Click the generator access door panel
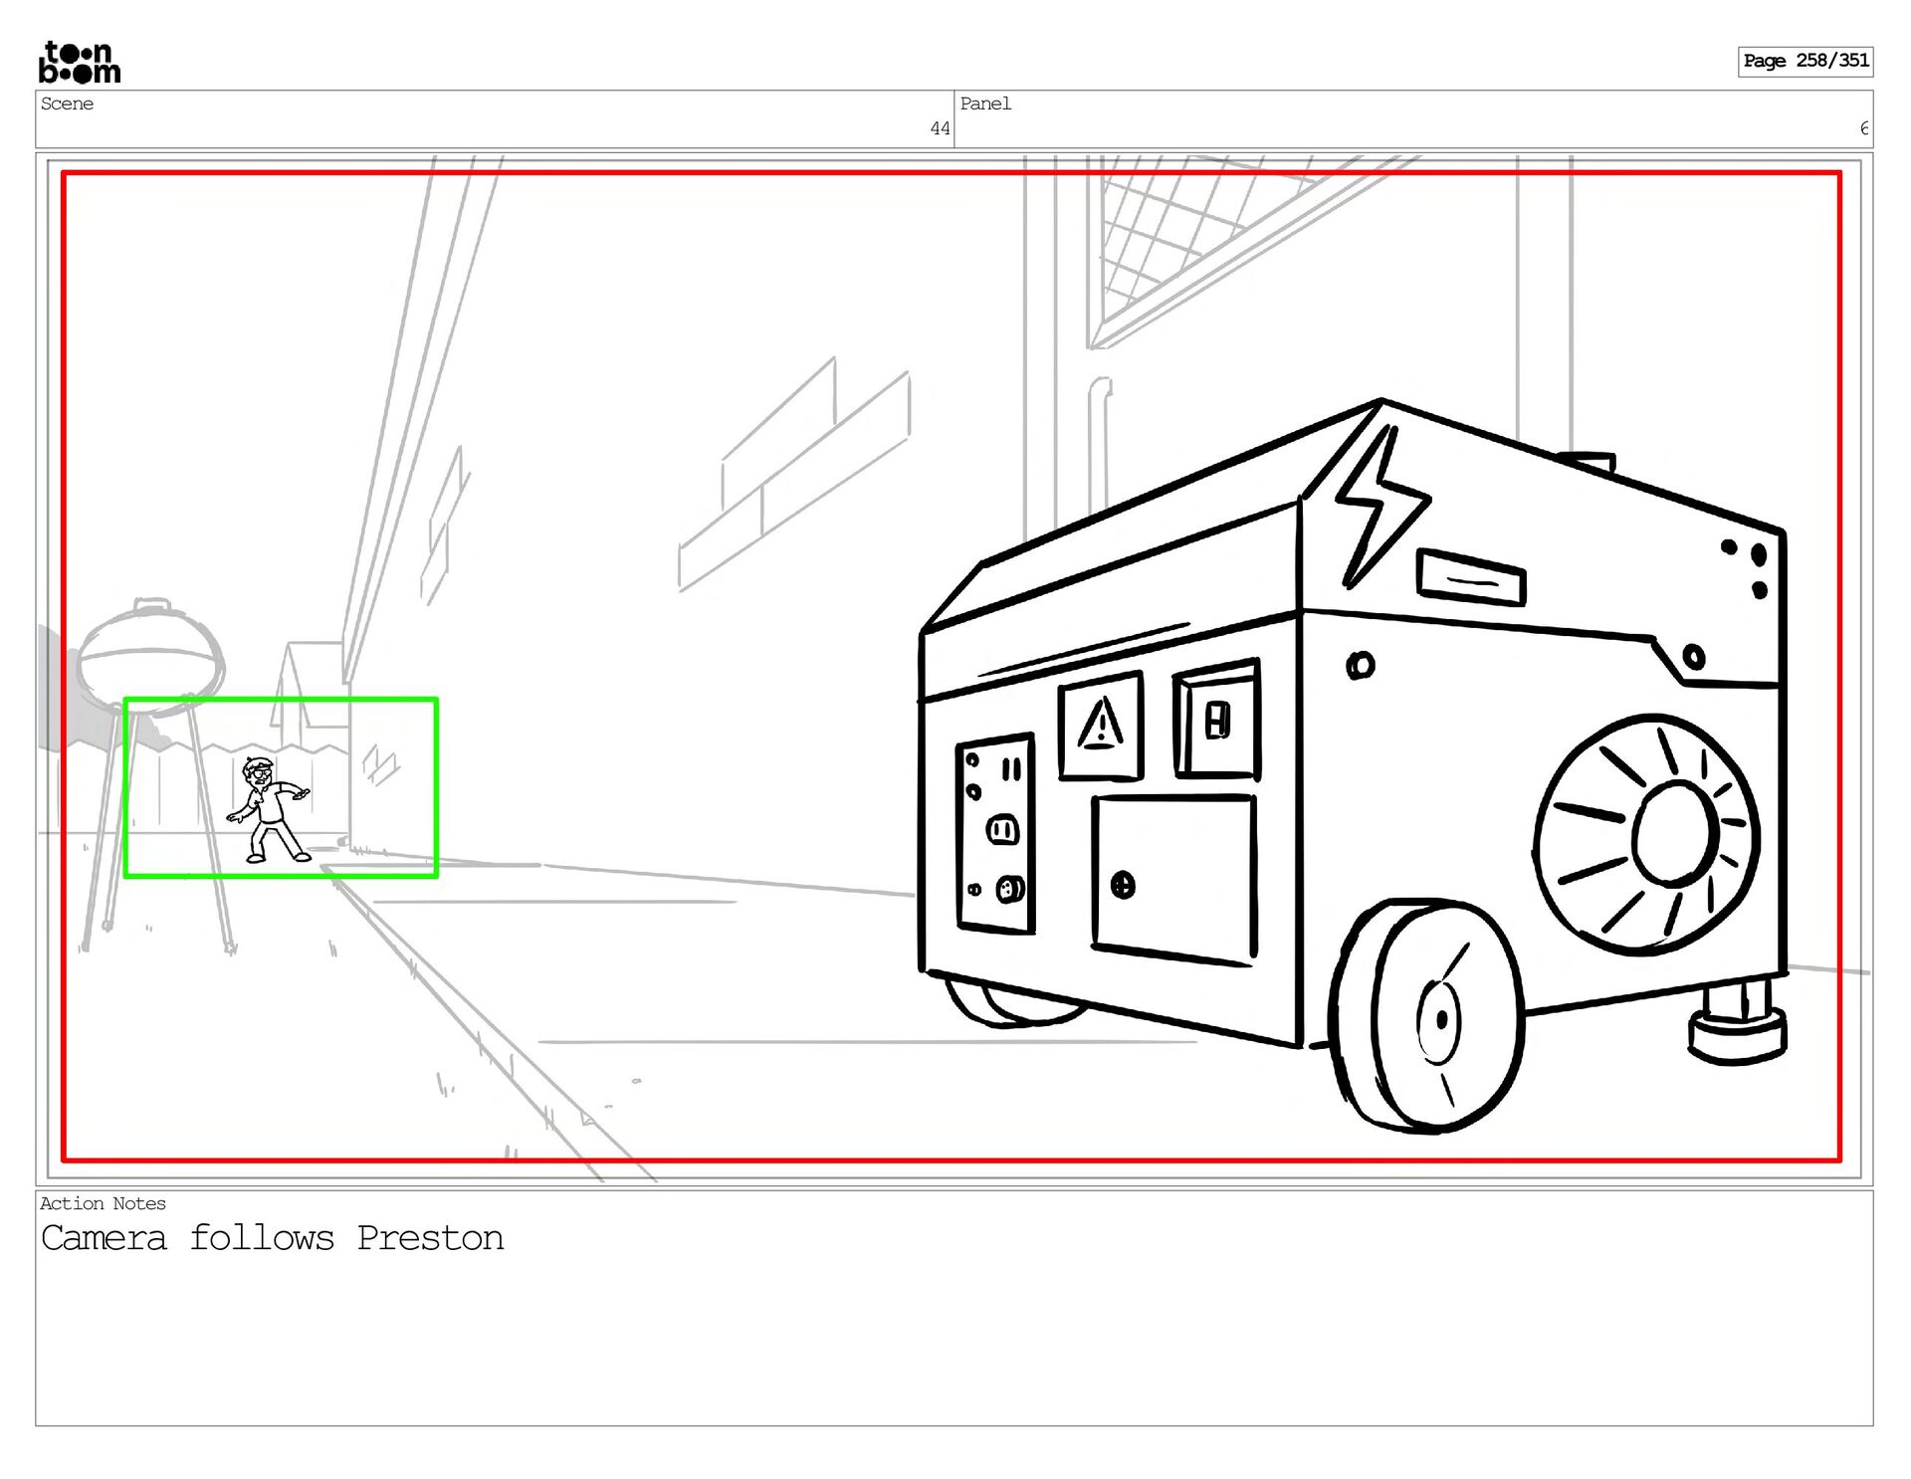Screen dimensions: 1911x1479 (1173, 879)
